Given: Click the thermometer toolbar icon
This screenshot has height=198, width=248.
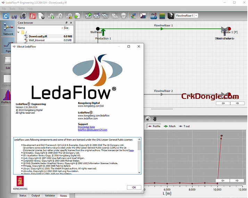Looking at the screenshot, I should pos(154,16).
